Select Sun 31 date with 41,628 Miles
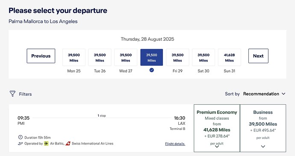 tap(229, 57)
